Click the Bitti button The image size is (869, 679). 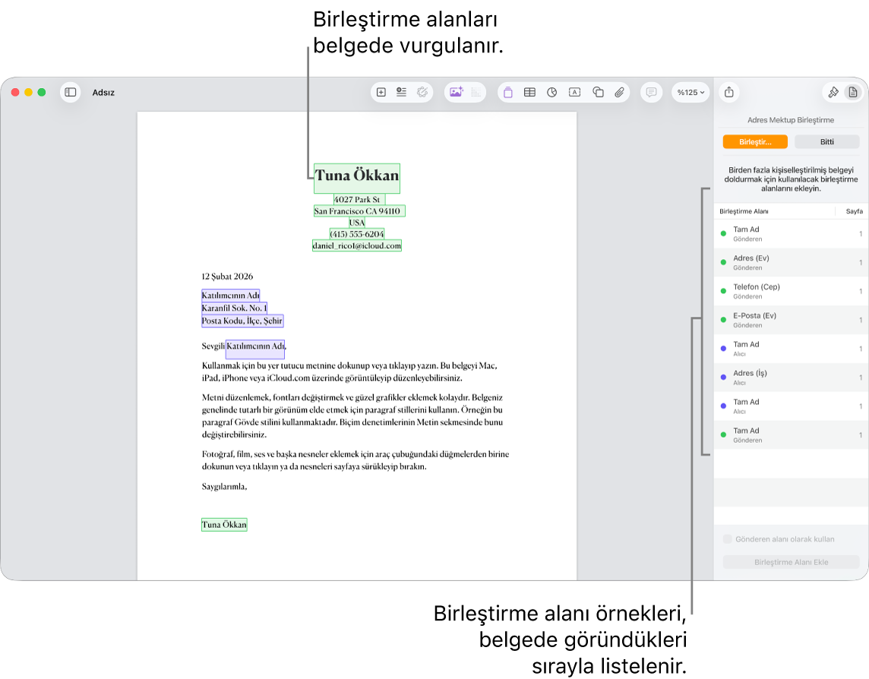pyautogui.click(x=827, y=142)
